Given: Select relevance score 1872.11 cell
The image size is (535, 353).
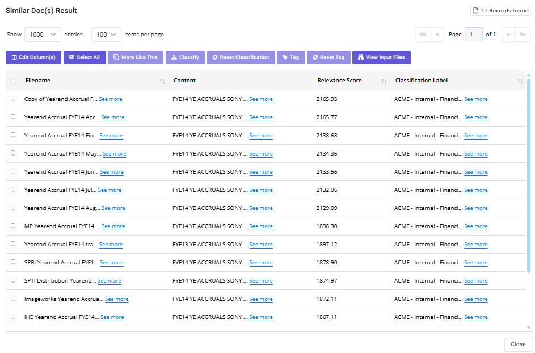Looking at the screenshot, I should pyautogui.click(x=327, y=299).
